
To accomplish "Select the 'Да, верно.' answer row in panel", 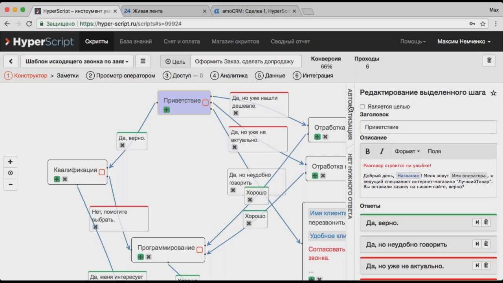I will 428,222.
